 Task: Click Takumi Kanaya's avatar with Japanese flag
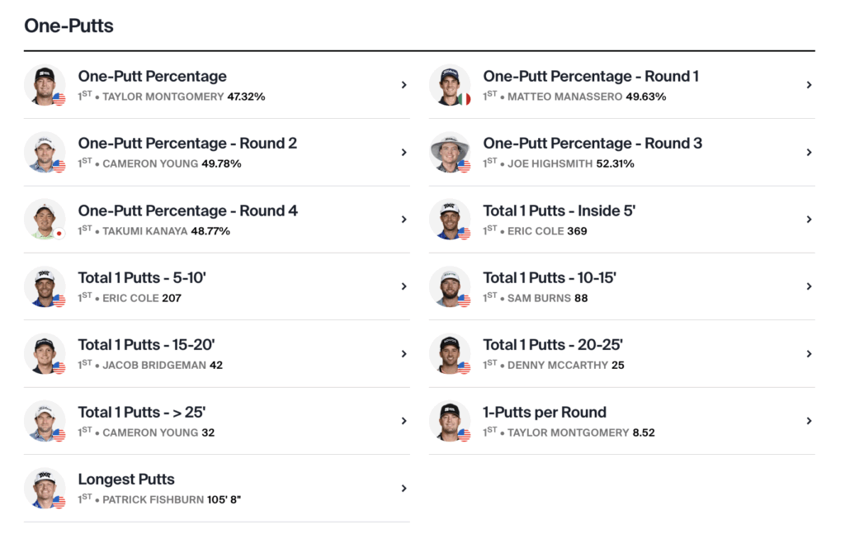click(x=45, y=220)
